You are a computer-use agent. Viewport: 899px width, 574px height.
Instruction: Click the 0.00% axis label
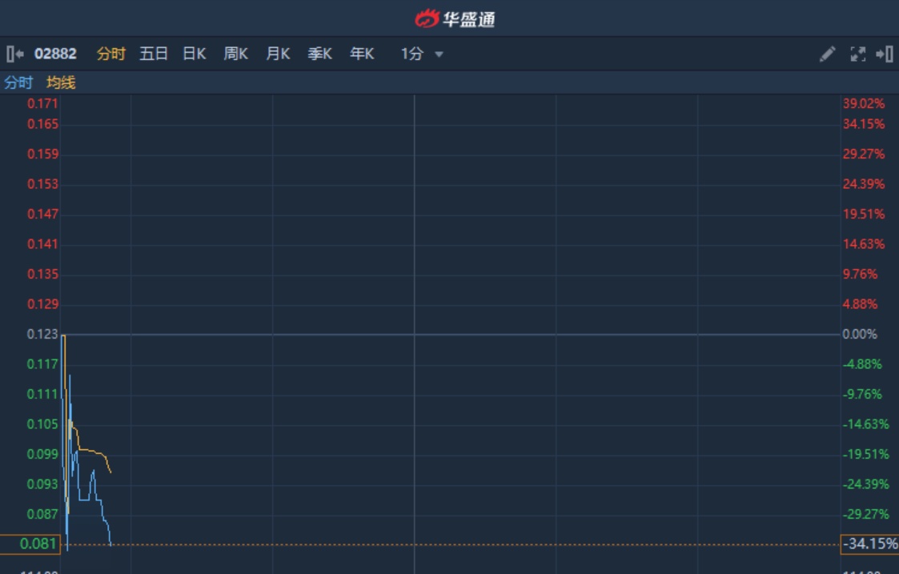(860, 334)
